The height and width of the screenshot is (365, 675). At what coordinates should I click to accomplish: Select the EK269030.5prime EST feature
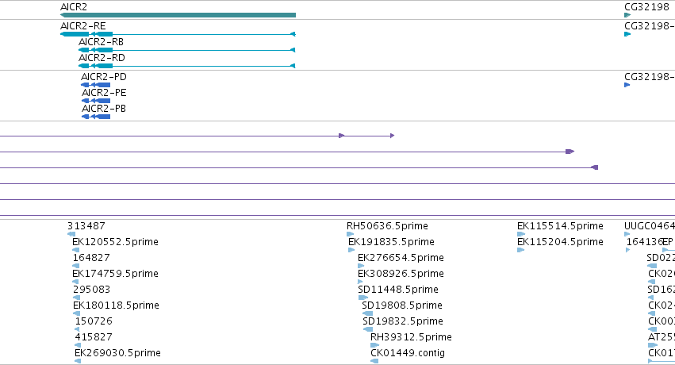pos(78,361)
